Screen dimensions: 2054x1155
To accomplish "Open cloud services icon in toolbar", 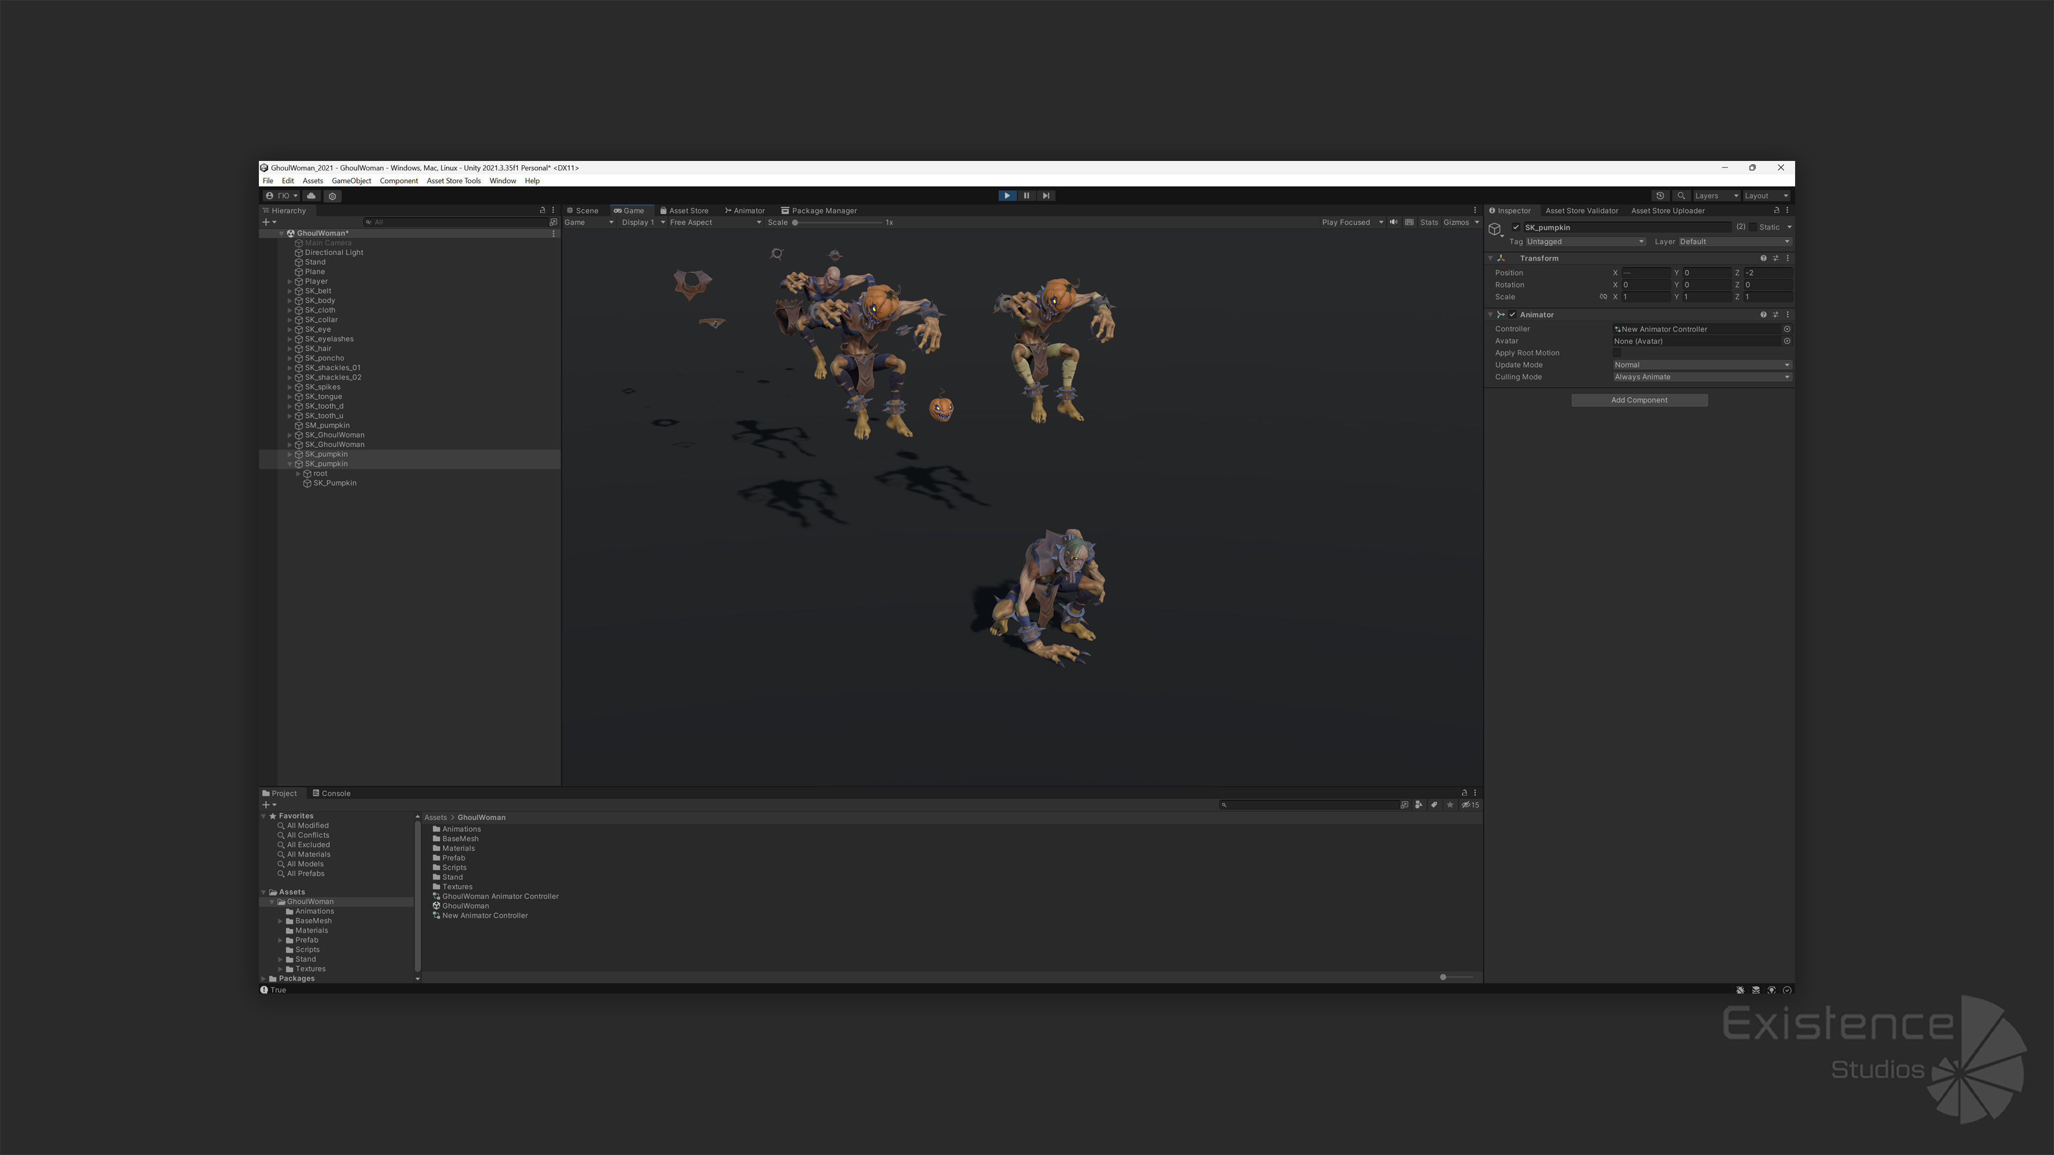I will 311,195.
